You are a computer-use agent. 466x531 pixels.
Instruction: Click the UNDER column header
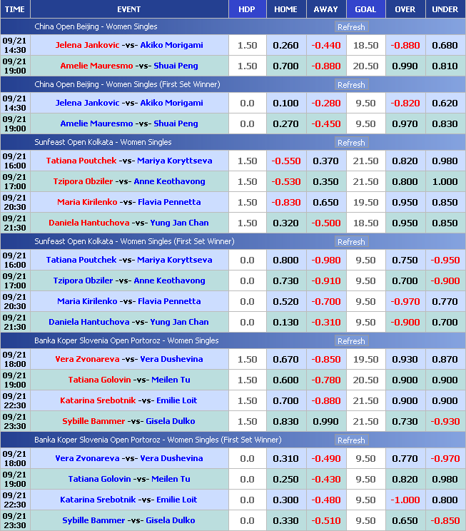coord(445,9)
